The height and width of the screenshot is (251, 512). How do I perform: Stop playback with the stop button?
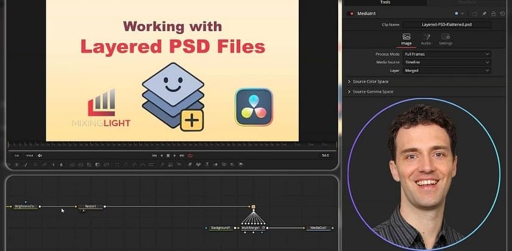point(168,156)
